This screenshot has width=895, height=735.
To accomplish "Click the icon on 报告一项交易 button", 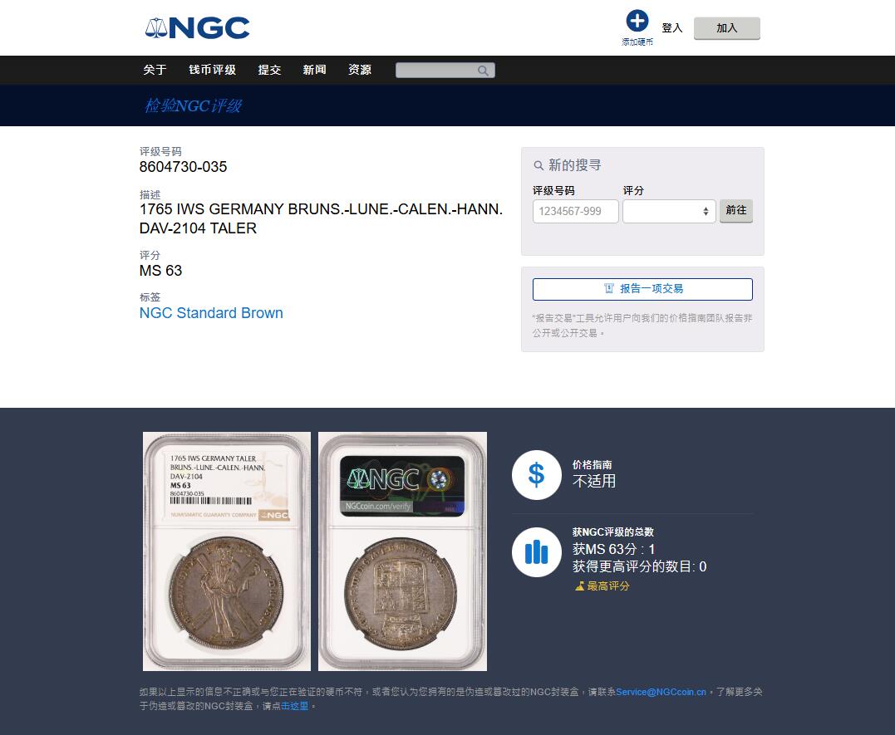I will 608,289.
